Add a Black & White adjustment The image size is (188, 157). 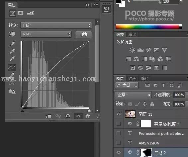pyautogui.click(x=144, y=59)
